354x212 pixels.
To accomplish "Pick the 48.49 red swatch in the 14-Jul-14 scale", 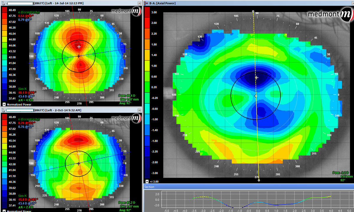I will [5, 10].
